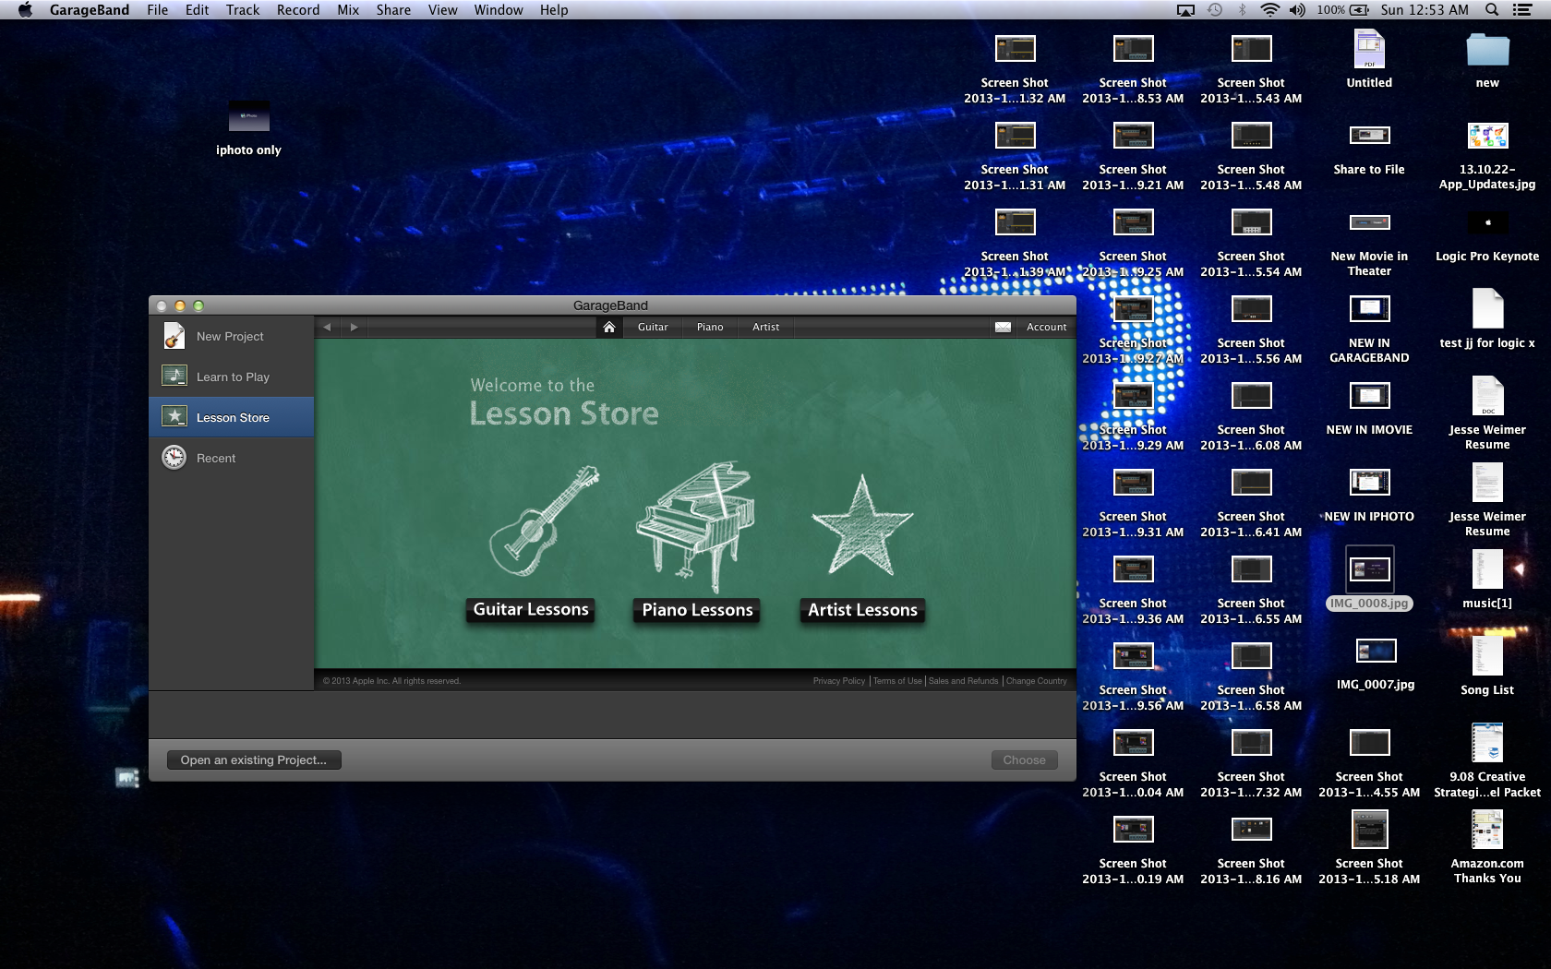Open the Guitar tab in Lesson Store
This screenshot has height=969, width=1551.
click(653, 327)
